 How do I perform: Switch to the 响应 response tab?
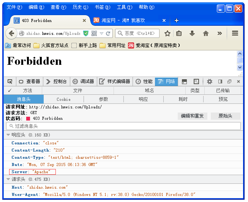point(143,99)
